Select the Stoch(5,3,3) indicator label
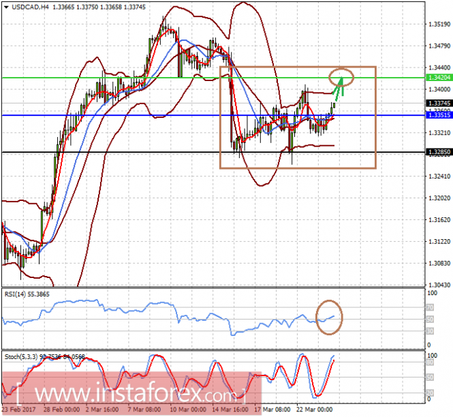This screenshot has width=453, height=417. click(x=21, y=357)
